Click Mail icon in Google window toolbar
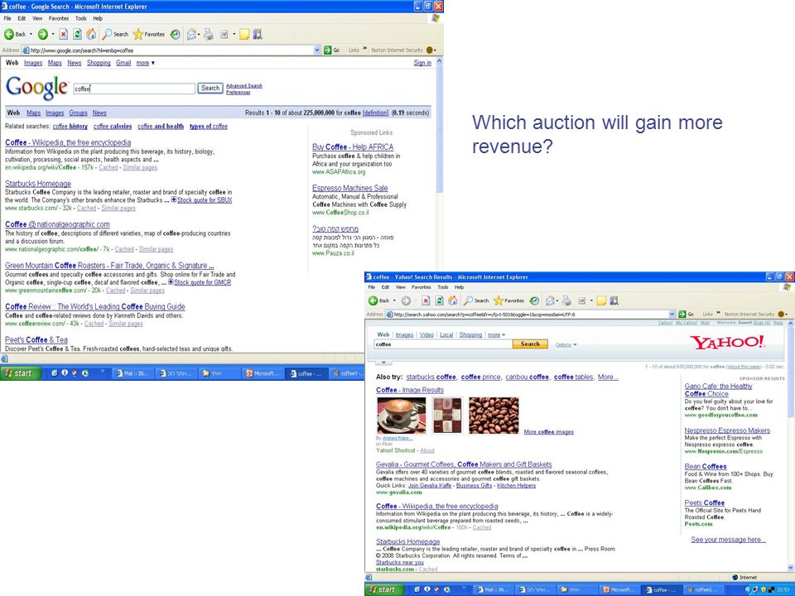The height and width of the screenshot is (596, 795). [x=191, y=34]
